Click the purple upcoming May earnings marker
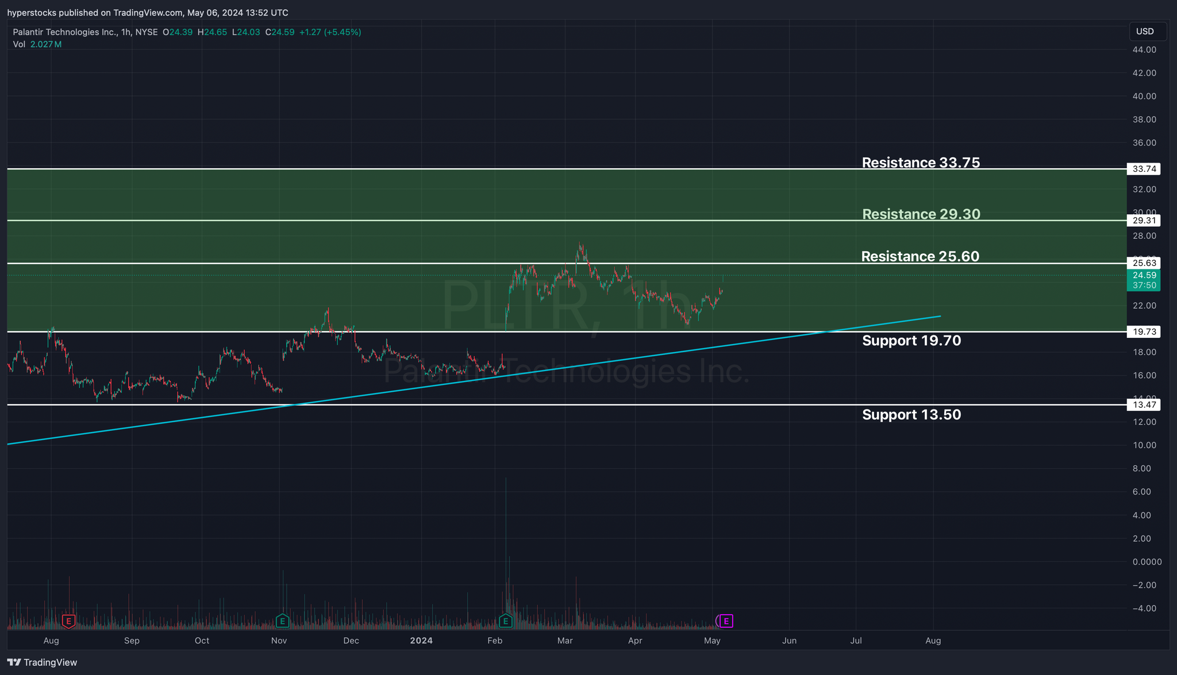 (x=726, y=621)
